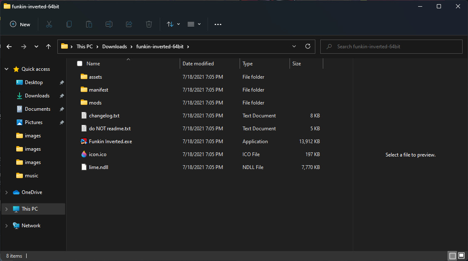Screen dimensions: 468x261
Task: Click the Paste clipboard icon
Action: tap(89, 24)
